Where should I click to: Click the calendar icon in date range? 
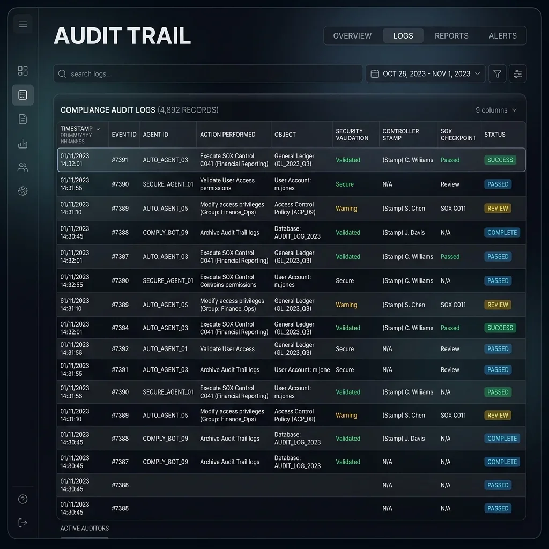click(375, 73)
